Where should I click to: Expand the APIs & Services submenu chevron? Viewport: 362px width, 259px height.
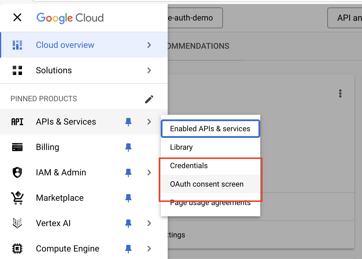pos(149,122)
